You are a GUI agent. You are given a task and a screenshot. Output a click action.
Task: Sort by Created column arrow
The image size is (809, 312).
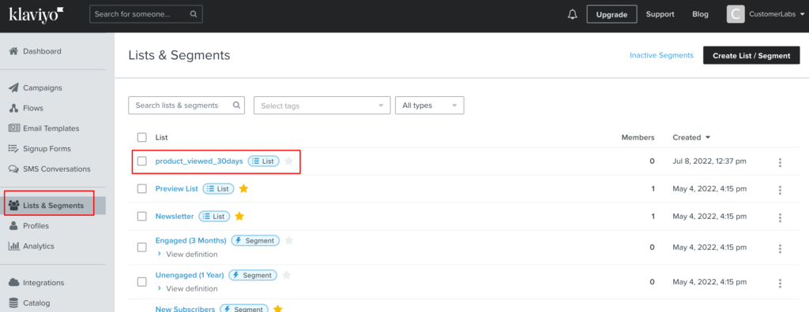tap(708, 137)
